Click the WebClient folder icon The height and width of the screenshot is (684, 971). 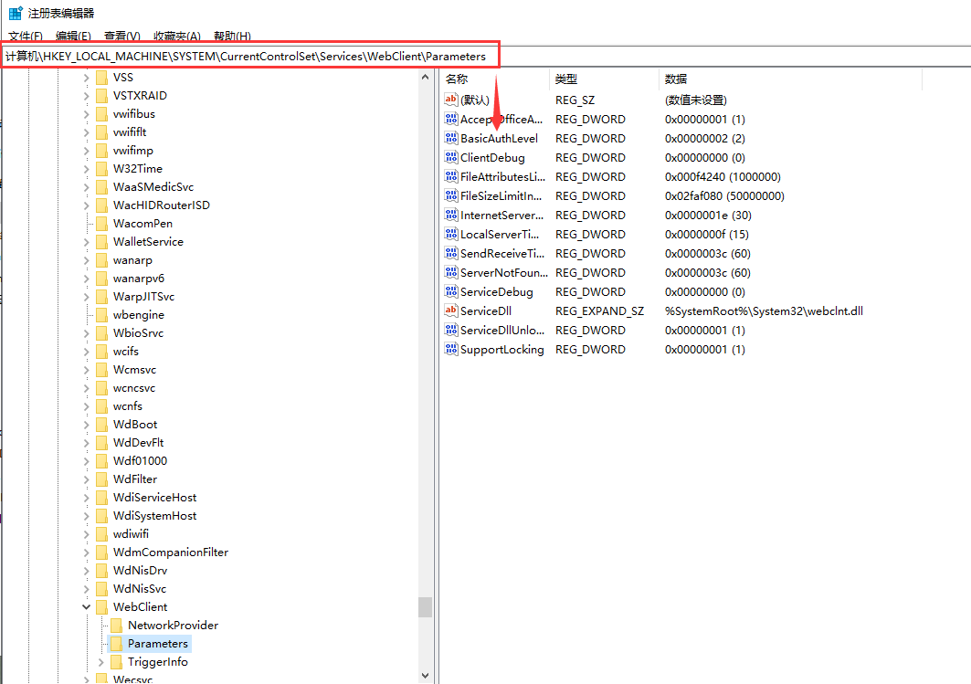(x=103, y=606)
